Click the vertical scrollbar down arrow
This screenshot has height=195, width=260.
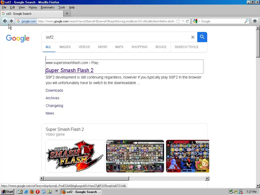(258, 186)
